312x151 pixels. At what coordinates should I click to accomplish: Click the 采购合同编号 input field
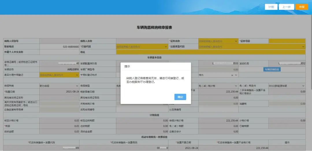pos(142,110)
